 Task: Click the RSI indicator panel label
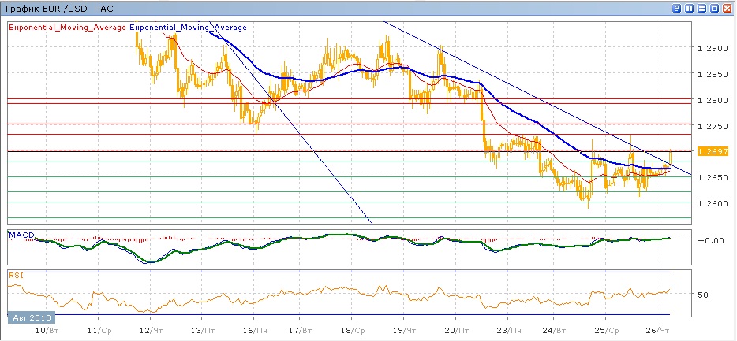pos(16,275)
